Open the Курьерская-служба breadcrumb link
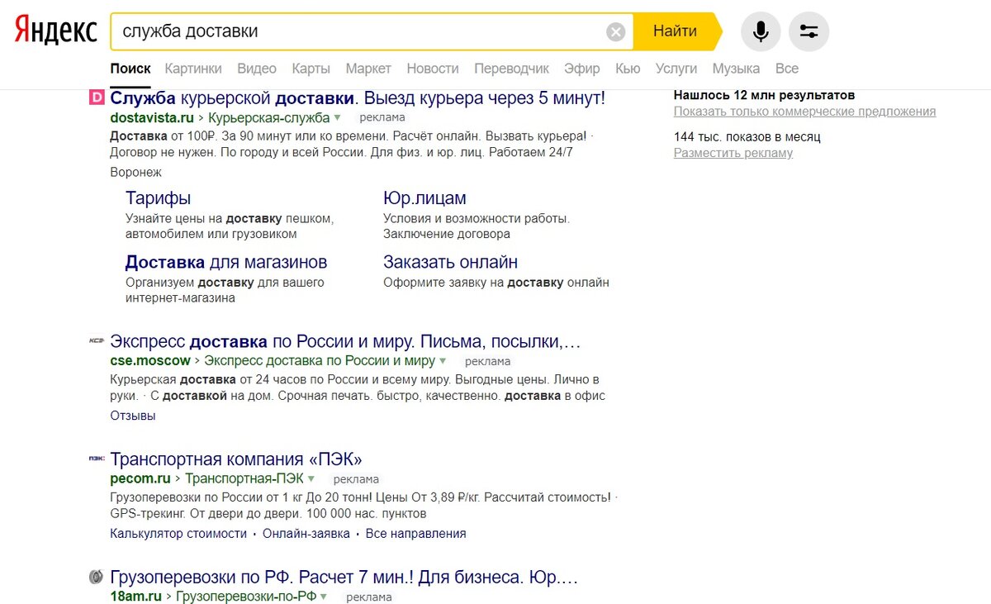991x604 pixels. point(268,117)
